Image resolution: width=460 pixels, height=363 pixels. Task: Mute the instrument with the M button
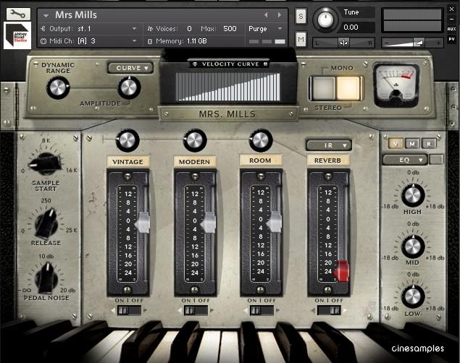point(301,39)
